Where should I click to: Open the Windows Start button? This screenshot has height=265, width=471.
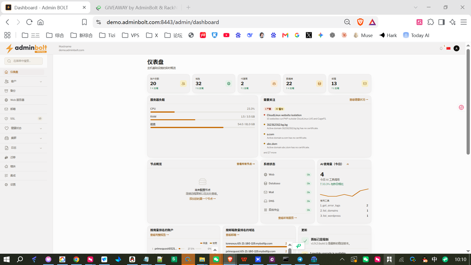point(7,259)
